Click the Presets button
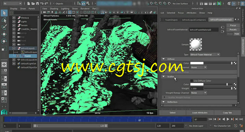The width and height of the screenshot is (245, 132). point(233,29)
